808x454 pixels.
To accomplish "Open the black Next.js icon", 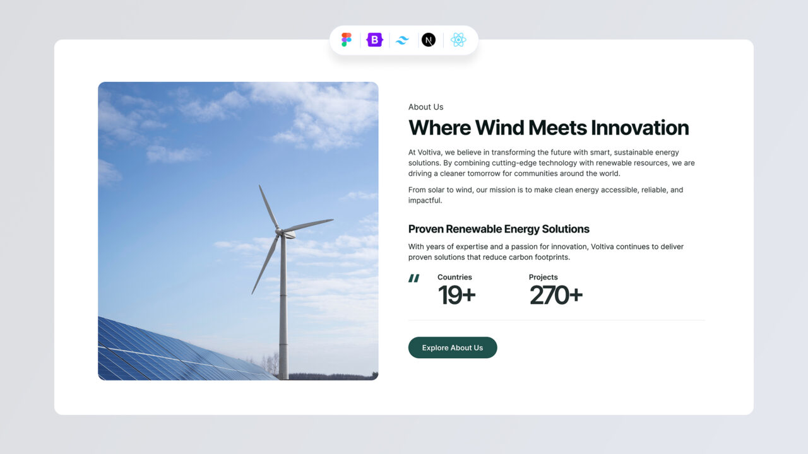I will (x=429, y=40).
